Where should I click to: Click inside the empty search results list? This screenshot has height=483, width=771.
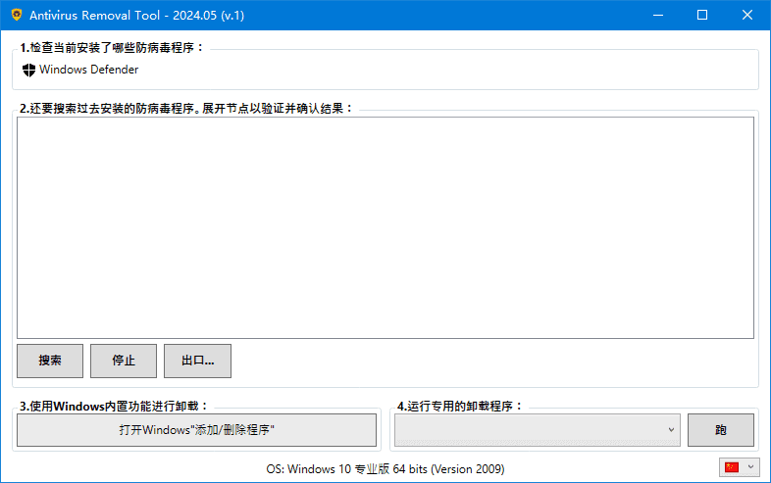click(385, 227)
